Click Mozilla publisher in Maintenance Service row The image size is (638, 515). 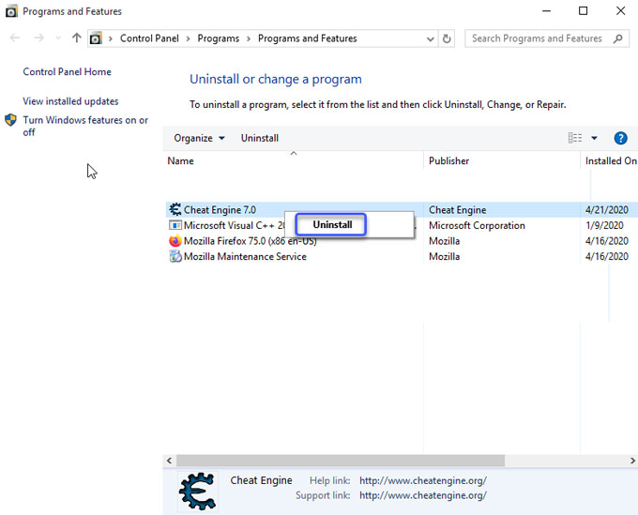coord(445,256)
